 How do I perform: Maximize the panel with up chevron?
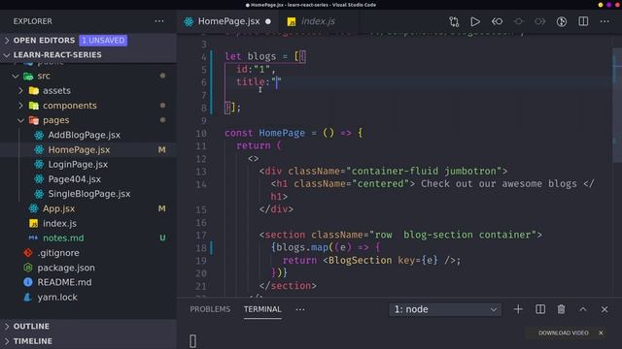click(x=583, y=309)
